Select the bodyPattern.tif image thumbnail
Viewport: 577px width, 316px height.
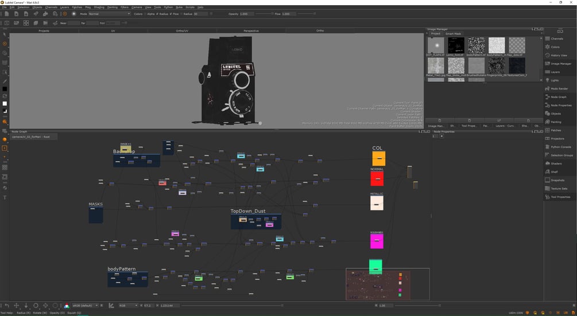[476, 45]
